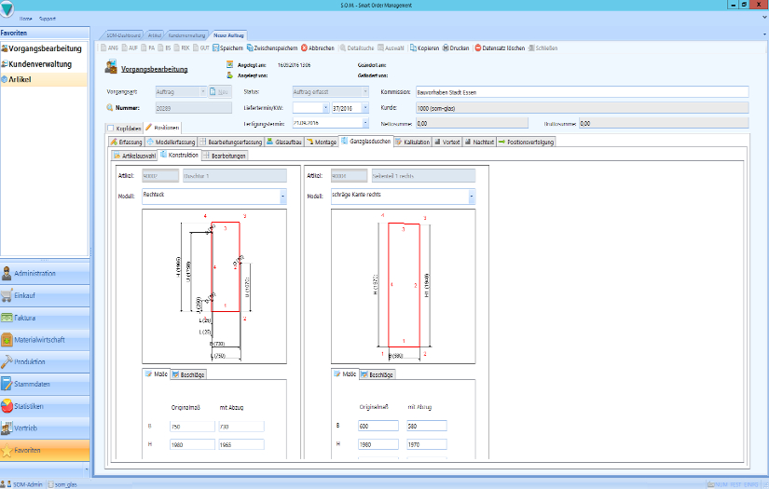The width and height of the screenshot is (769, 489).
Task: Switch to the Bearbeitungen sub-tab
Action: point(225,156)
